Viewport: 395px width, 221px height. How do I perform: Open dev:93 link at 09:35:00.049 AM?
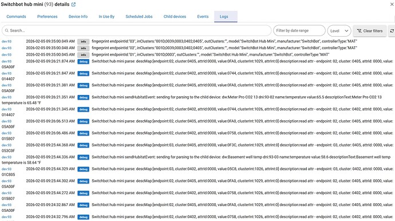click(6, 41)
